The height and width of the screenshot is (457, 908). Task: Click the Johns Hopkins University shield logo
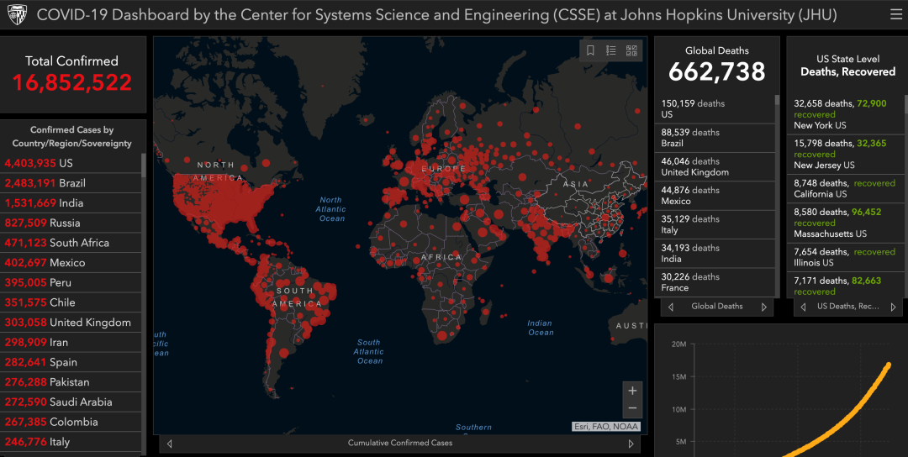17,15
